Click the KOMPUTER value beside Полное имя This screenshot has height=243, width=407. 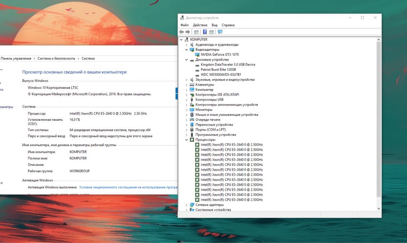[x=78, y=158]
